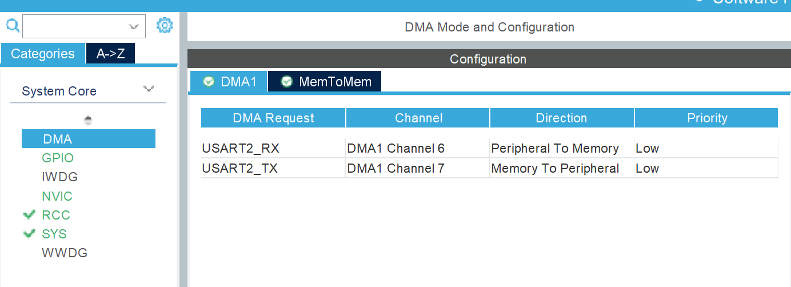
Task: Select WWDG in the System Core list
Action: coord(65,253)
